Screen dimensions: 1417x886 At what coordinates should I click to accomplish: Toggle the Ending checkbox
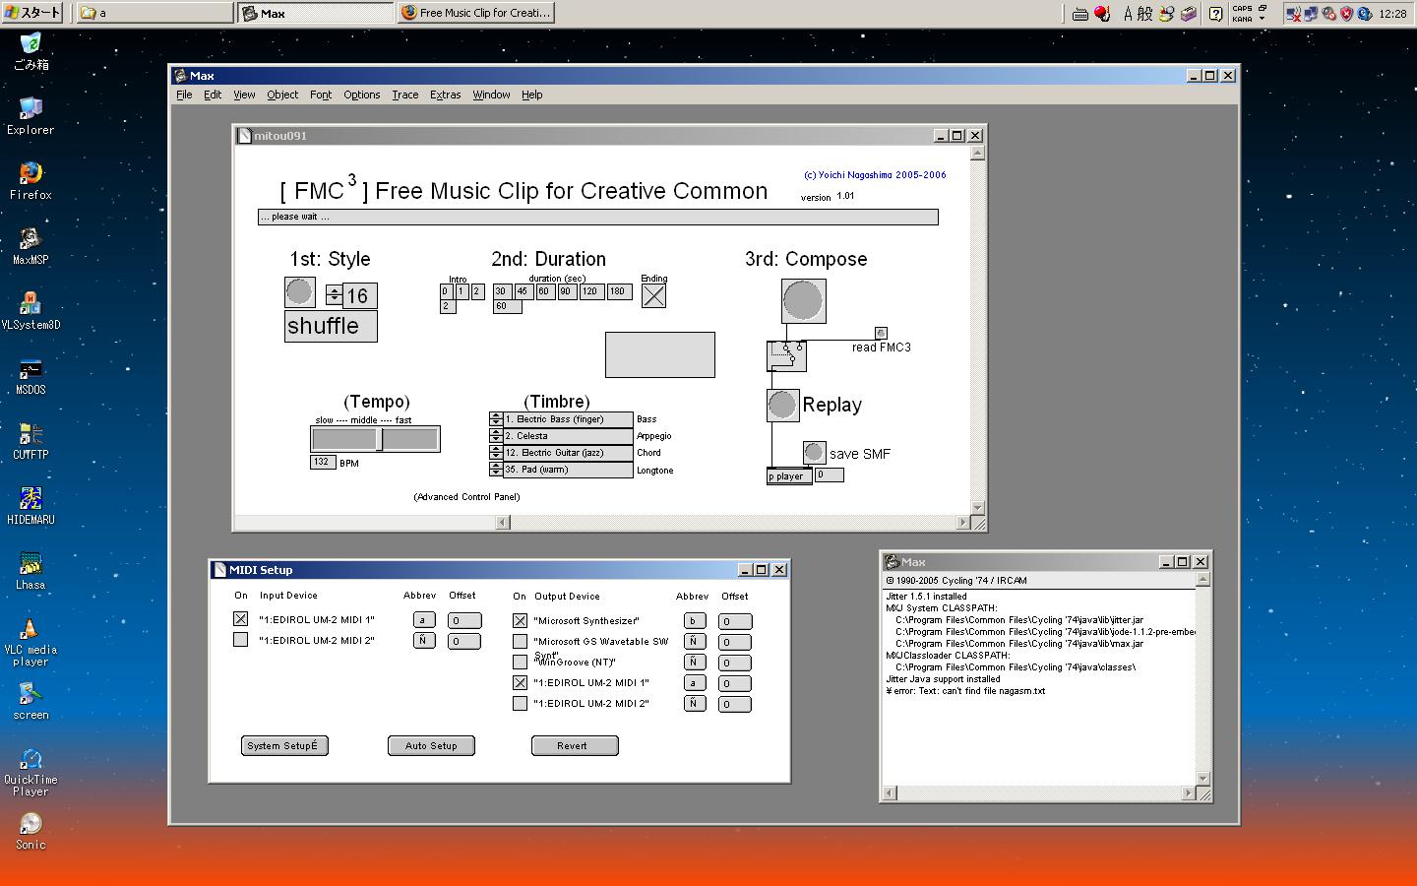click(653, 295)
